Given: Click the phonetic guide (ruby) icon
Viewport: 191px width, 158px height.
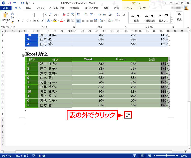Looking at the screenshot, I should pyautogui.click(x=68, y=15).
